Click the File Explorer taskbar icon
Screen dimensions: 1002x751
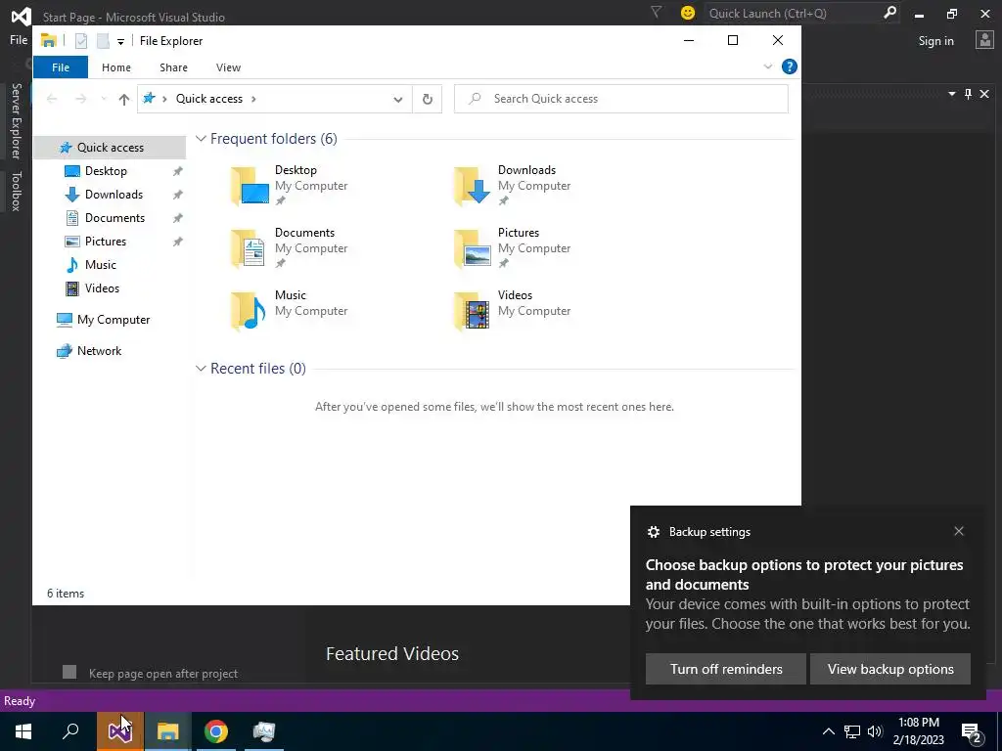click(x=168, y=731)
